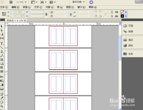Click the flip horizontal icon
The width and height of the screenshot is (143, 110).
pos(96,16)
